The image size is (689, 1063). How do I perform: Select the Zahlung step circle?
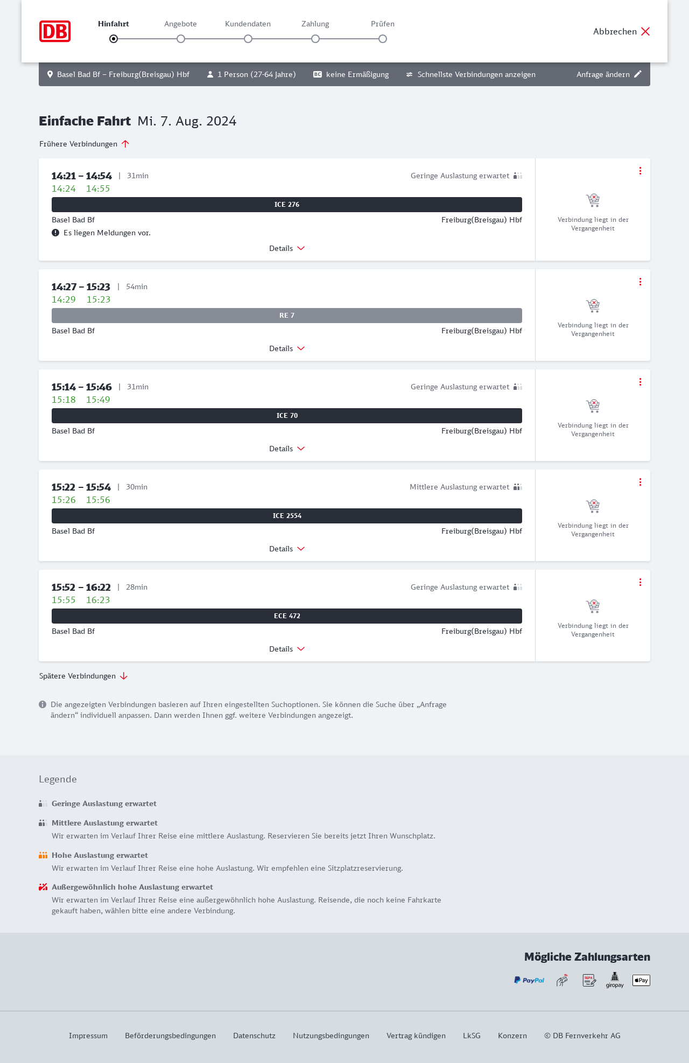[x=315, y=39]
